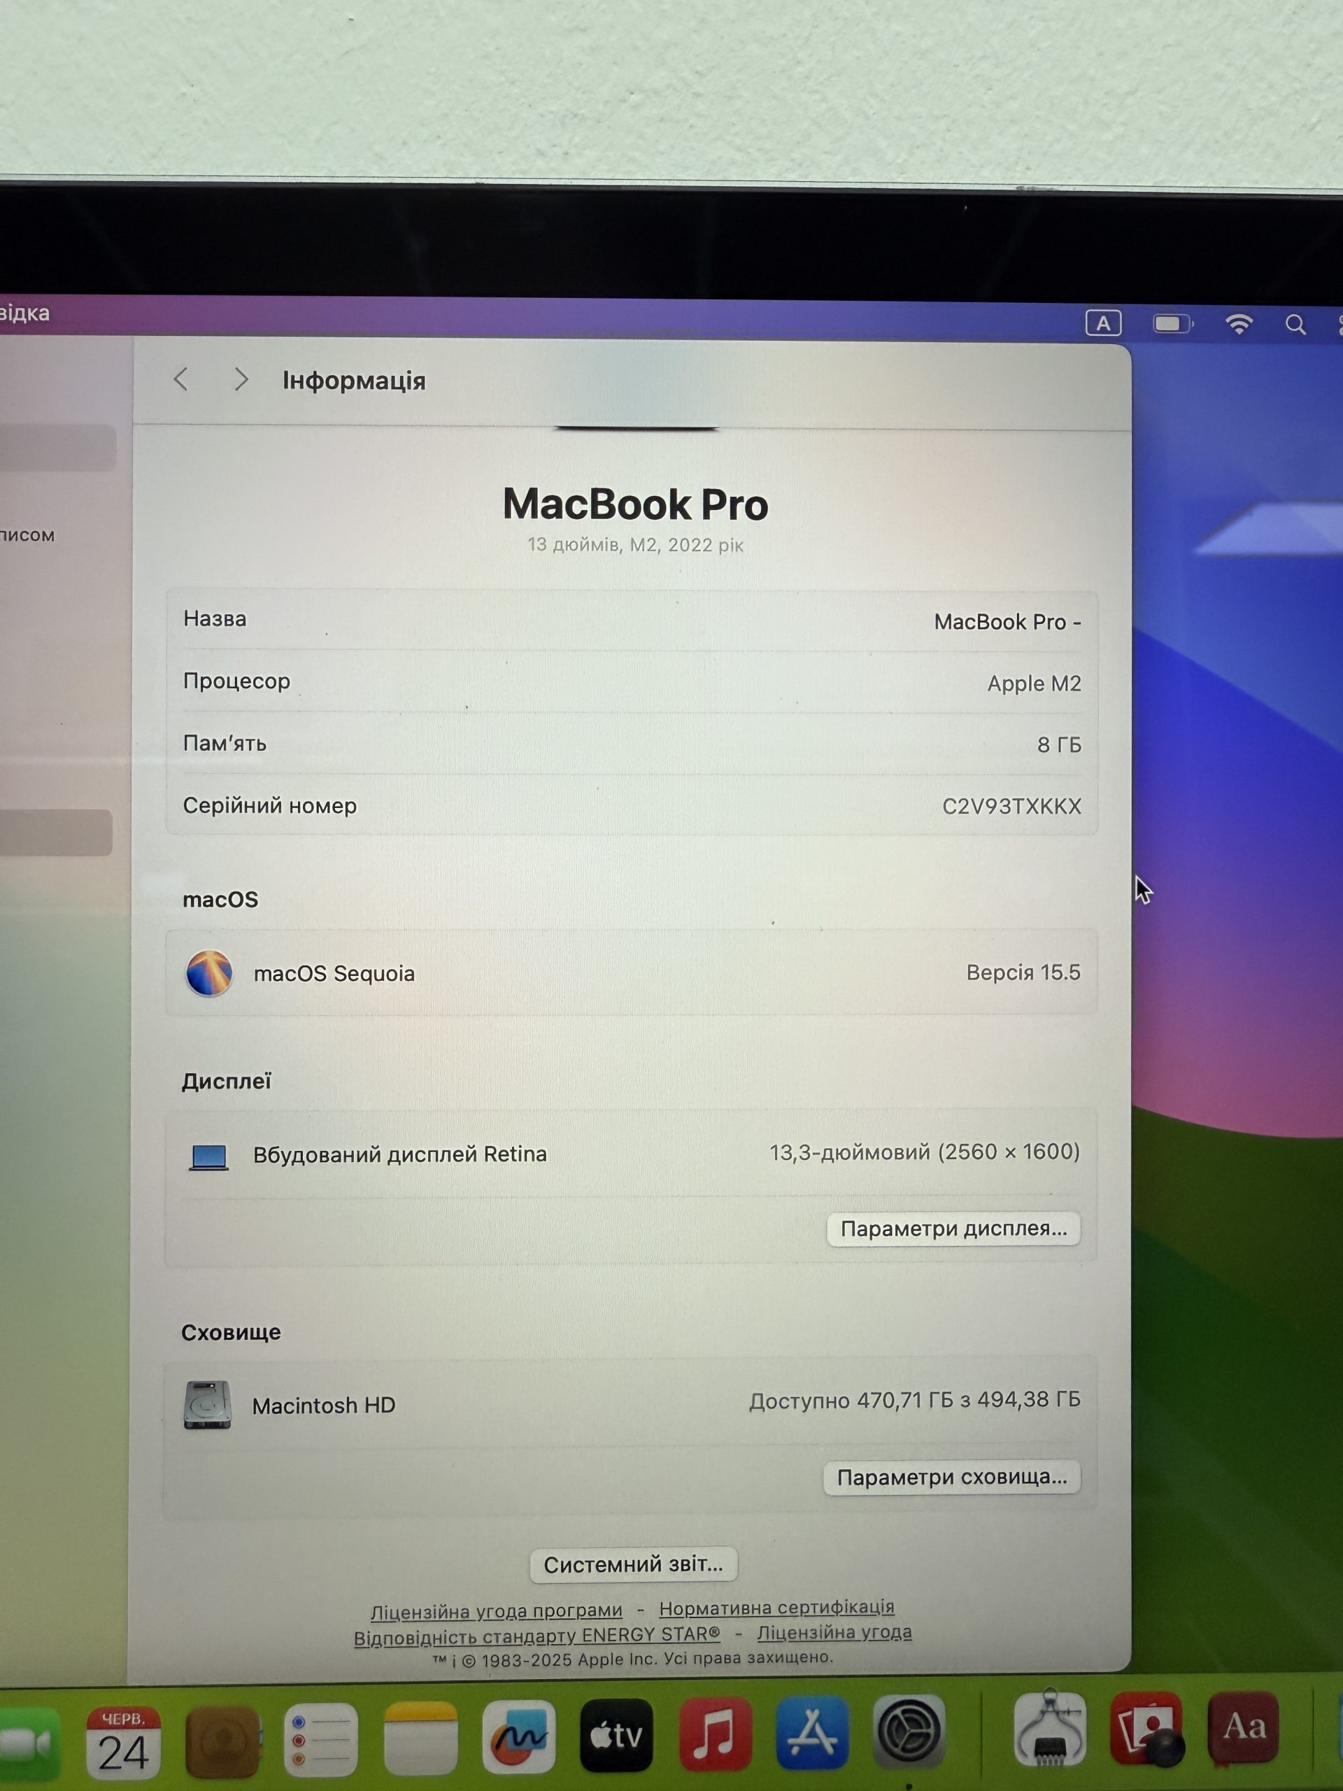Open Ліцензійна угода програми link
The height and width of the screenshot is (1791, 1343).
(x=496, y=1611)
